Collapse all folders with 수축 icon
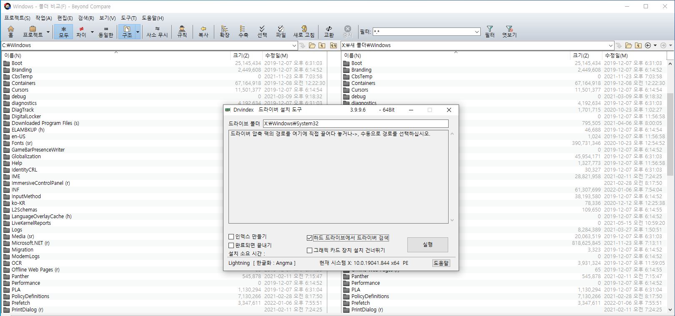The image size is (675, 316). tap(243, 31)
